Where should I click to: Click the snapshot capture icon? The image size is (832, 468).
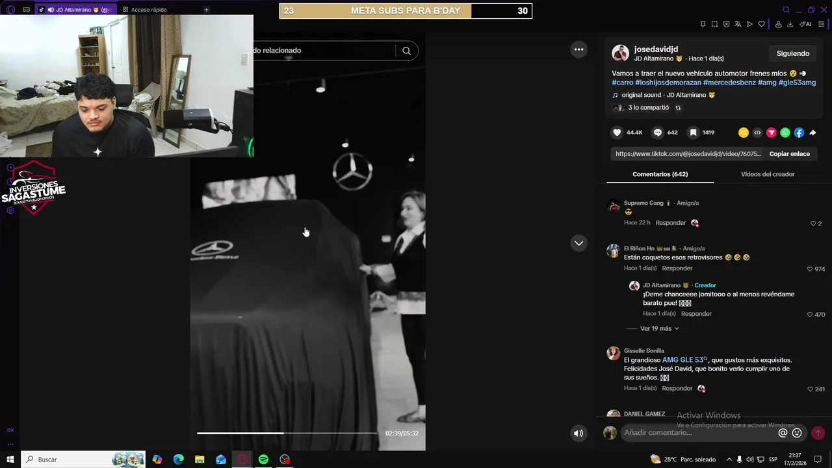(714, 24)
